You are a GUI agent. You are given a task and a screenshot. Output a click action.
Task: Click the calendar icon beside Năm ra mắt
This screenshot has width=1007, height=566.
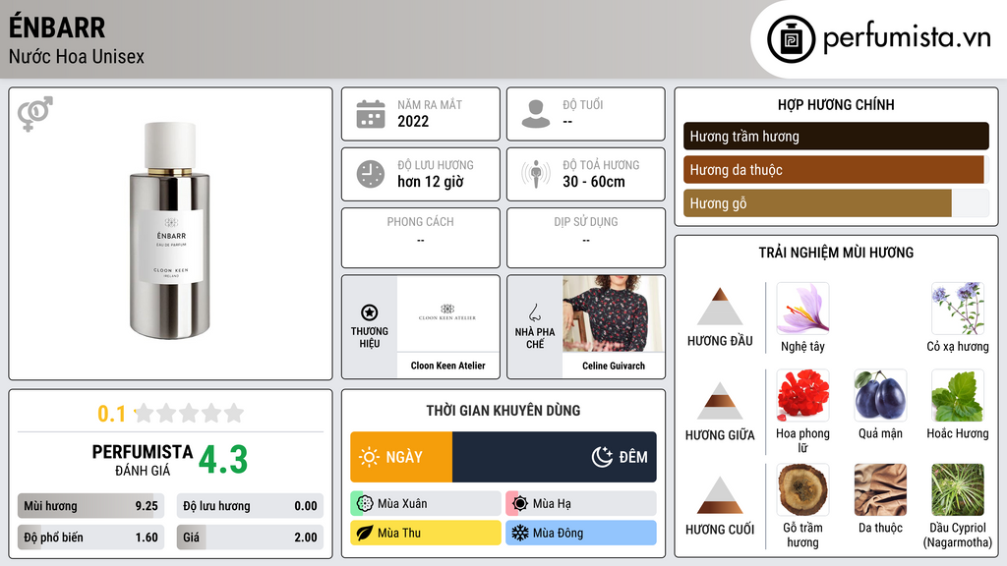371,114
